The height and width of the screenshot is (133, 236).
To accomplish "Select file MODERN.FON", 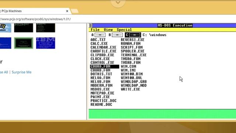I will point(101,85).
